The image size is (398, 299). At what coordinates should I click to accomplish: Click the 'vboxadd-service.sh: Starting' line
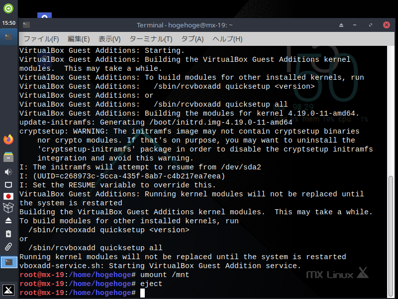point(160,266)
